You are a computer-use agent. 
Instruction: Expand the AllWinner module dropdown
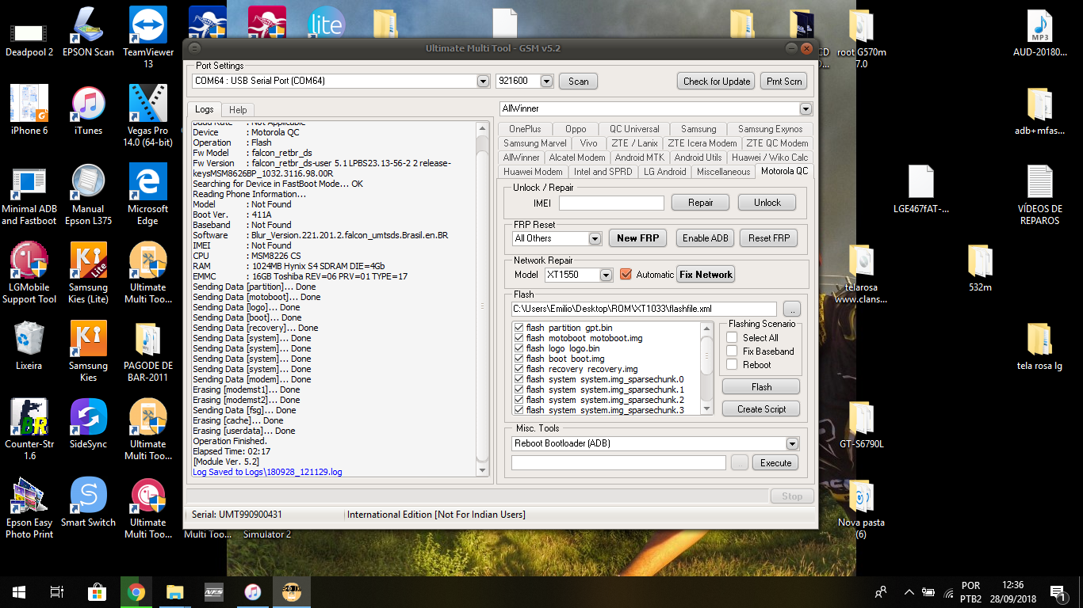tap(806, 108)
